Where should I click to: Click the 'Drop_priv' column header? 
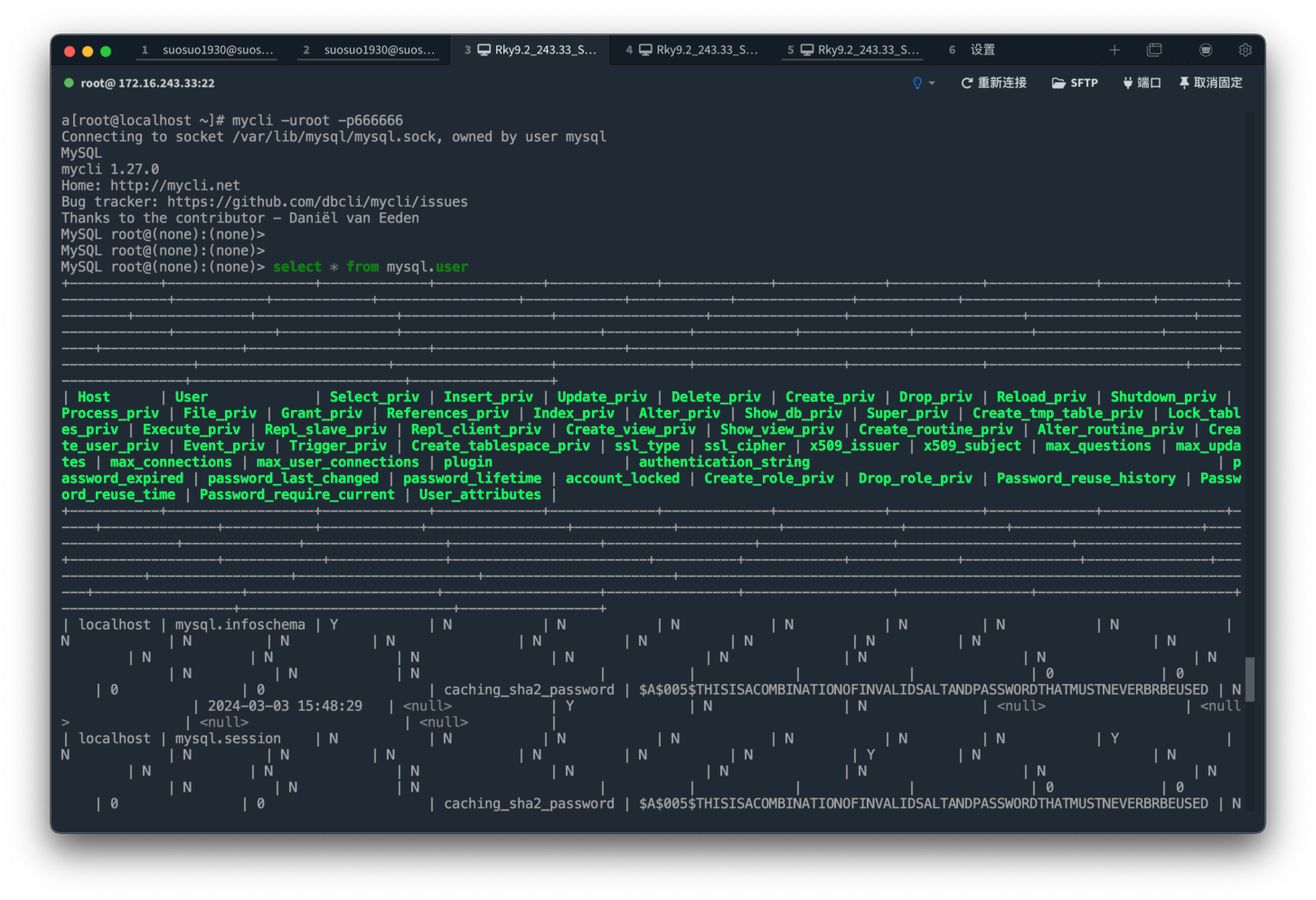tap(935, 397)
